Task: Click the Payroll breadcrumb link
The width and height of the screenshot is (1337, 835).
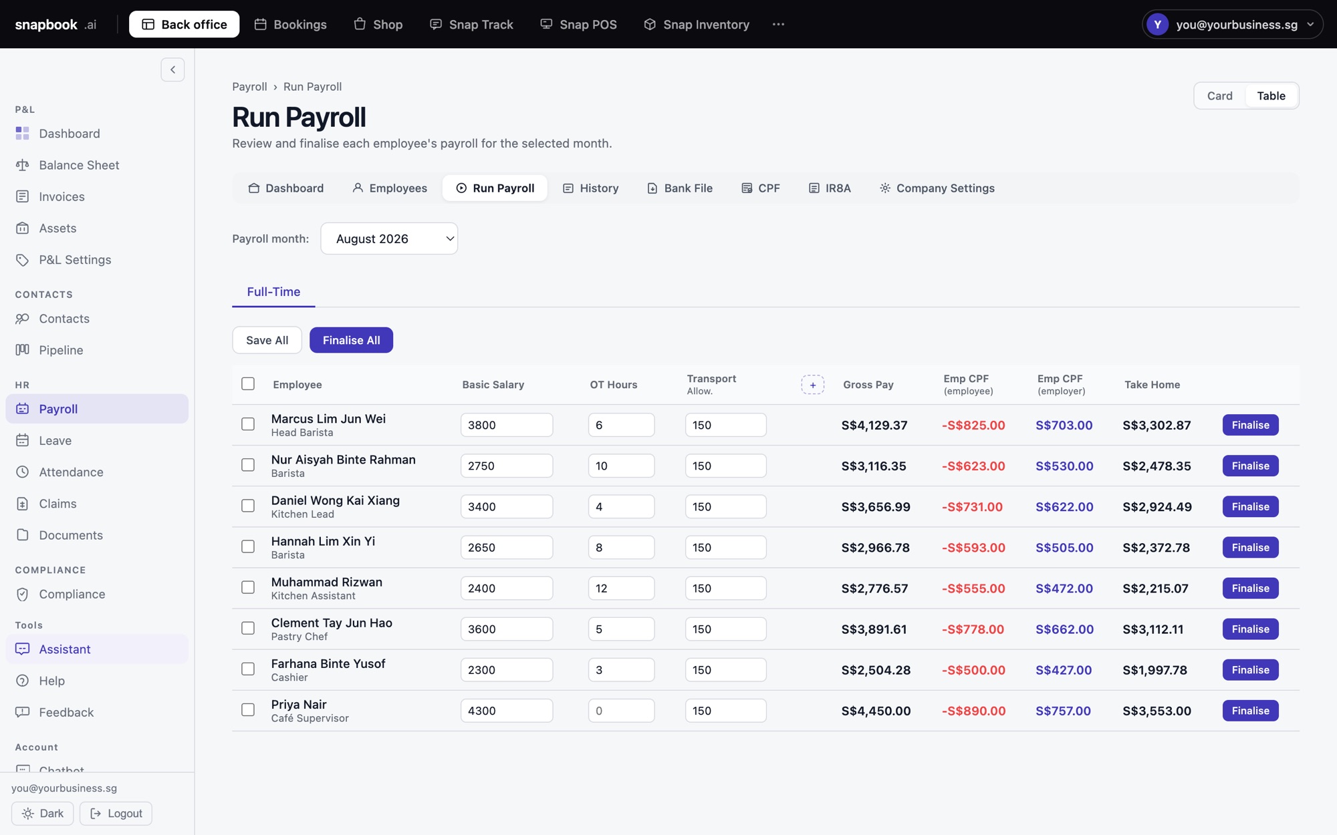Action: click(249, 87)
